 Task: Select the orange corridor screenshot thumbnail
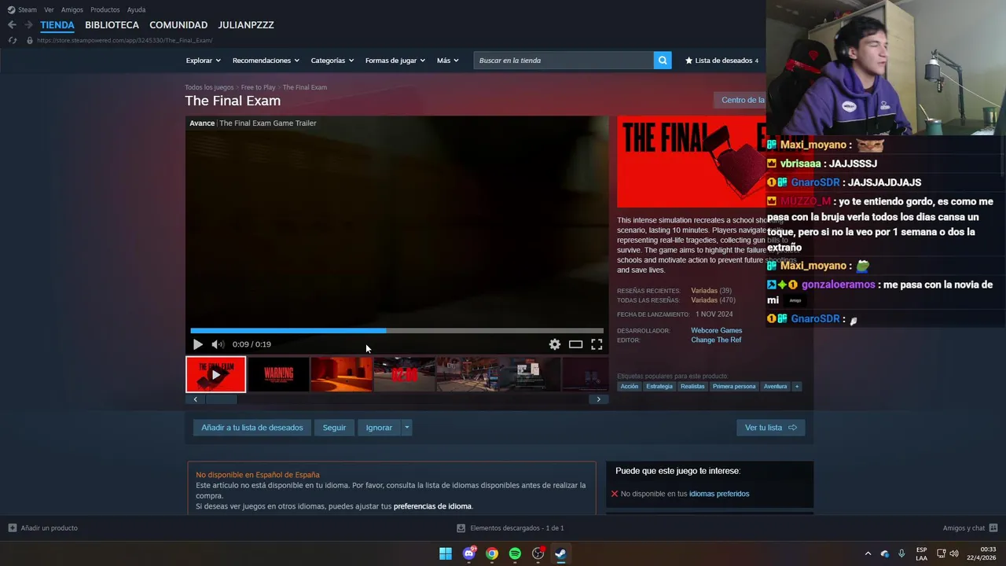tap(341, 374)
